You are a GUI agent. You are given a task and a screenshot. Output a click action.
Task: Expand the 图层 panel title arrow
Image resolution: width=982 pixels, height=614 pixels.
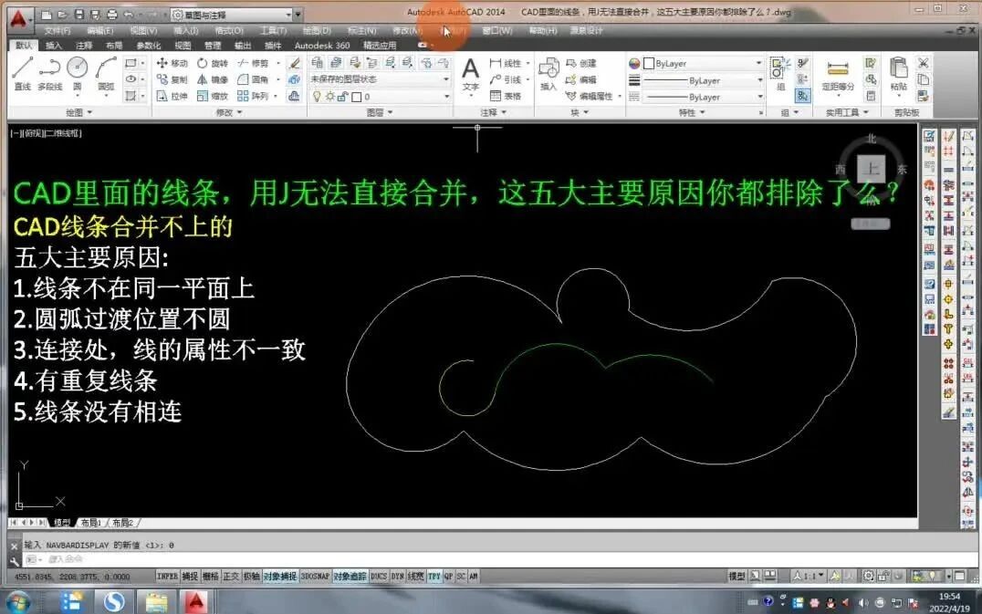pyautogui.click(x=391, y=112)
